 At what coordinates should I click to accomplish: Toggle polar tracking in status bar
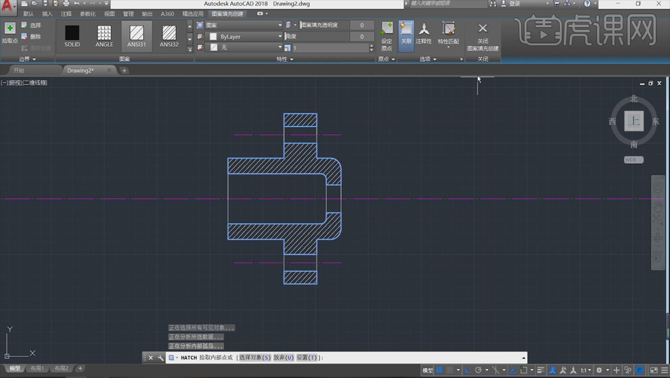coord(478,371)
